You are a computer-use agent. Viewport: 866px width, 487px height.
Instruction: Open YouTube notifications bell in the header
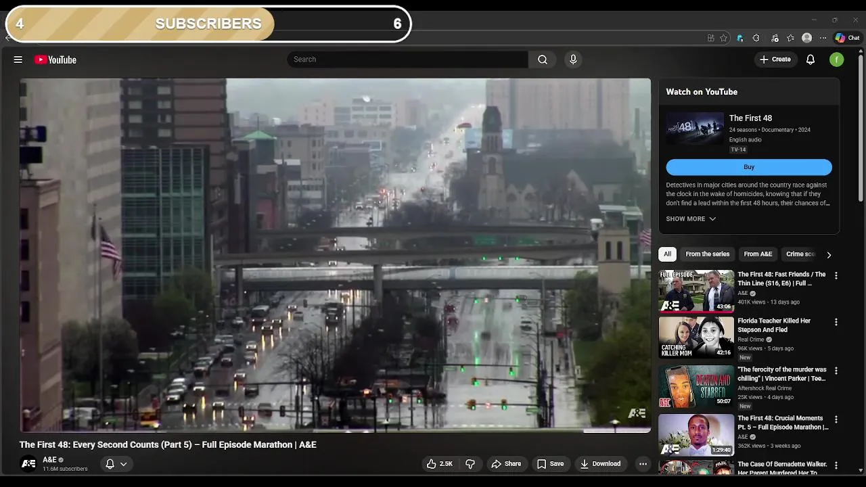(811, 60)
